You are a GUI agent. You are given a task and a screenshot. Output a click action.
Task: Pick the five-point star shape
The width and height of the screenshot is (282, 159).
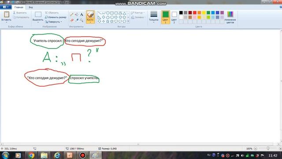108,21
